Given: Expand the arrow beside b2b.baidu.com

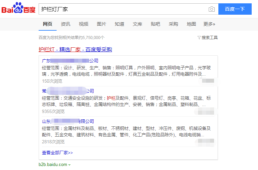Looking at the screenshot, I should 70,165.
